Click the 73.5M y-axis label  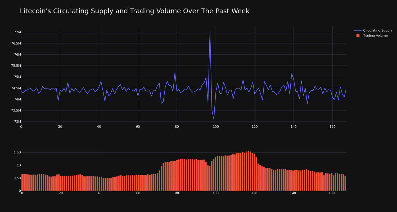click(16, 111)
